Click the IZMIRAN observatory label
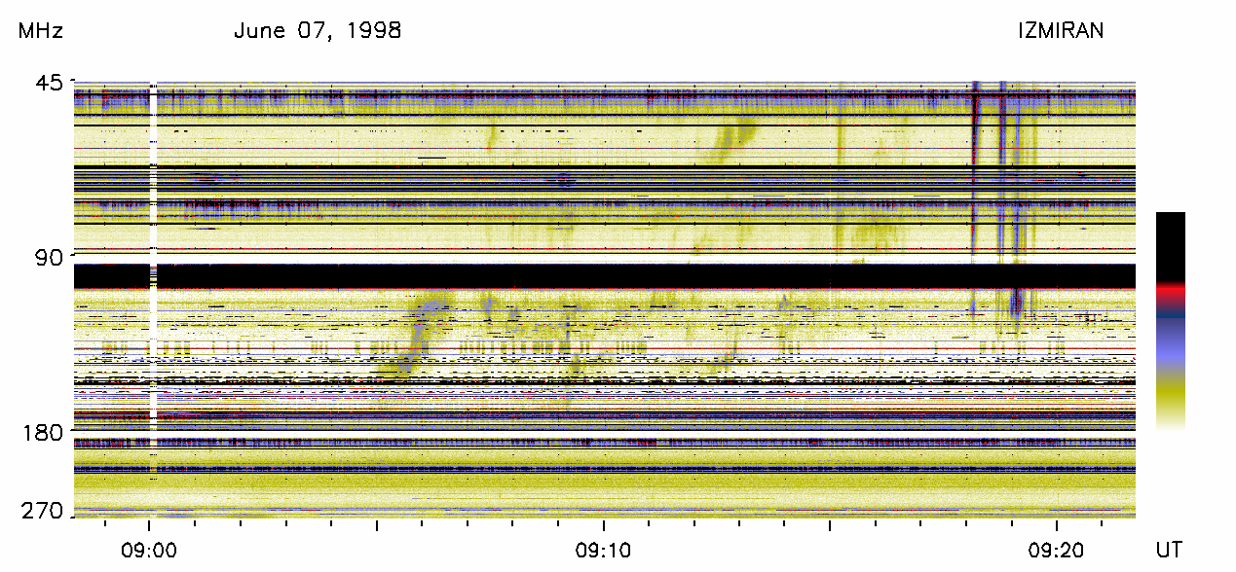The height and width of the screenshot is (572, 1236). point(1061,31)
